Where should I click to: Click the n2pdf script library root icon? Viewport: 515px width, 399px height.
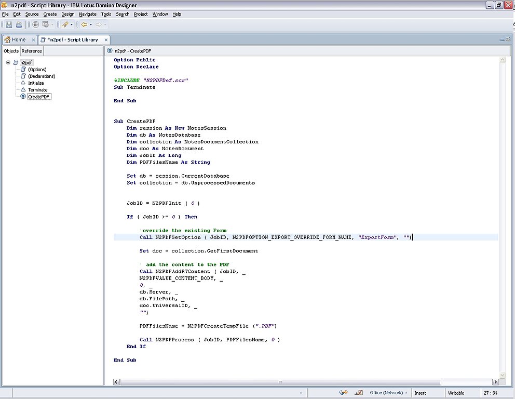click(x=16, y=62)
